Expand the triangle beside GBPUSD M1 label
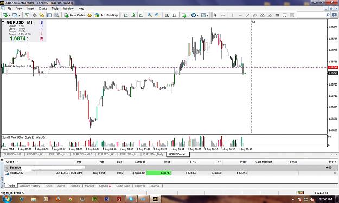The image size is (339, 203). pos(3,22)
